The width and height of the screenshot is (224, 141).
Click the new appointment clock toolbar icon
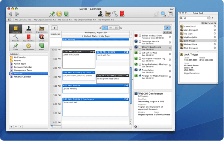click(59, 14)
